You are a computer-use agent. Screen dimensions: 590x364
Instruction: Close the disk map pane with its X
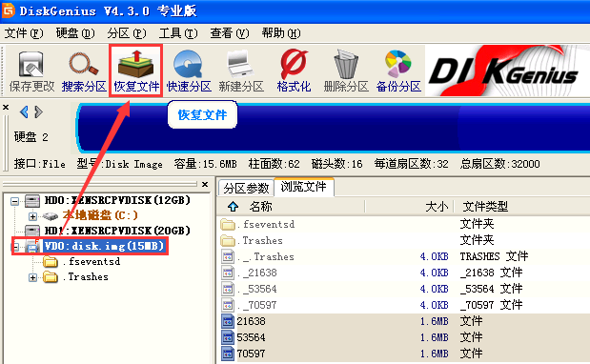(x=6, y=107)
